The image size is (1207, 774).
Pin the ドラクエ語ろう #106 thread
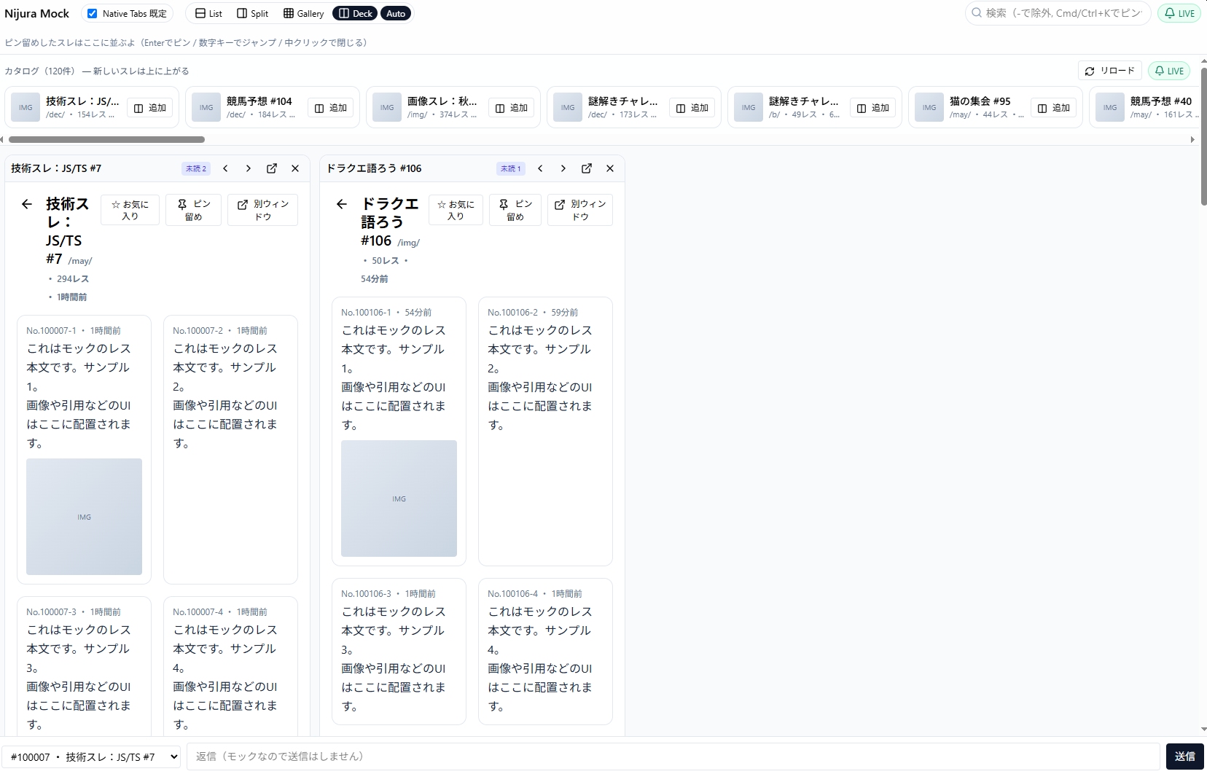[515, 210]
